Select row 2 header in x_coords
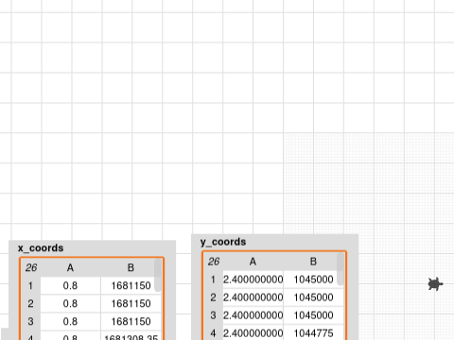 pyautogui.click(x=30, y=304)
